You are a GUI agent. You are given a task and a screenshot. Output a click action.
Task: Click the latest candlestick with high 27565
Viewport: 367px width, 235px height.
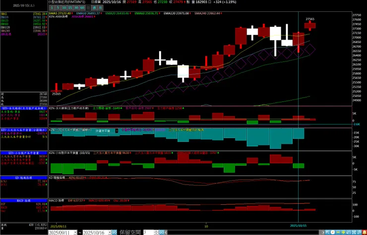[x=310, y=25]
